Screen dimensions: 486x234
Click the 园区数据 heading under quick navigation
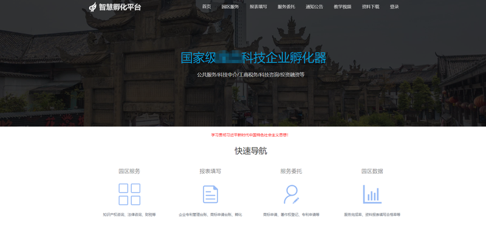[372, 171]
